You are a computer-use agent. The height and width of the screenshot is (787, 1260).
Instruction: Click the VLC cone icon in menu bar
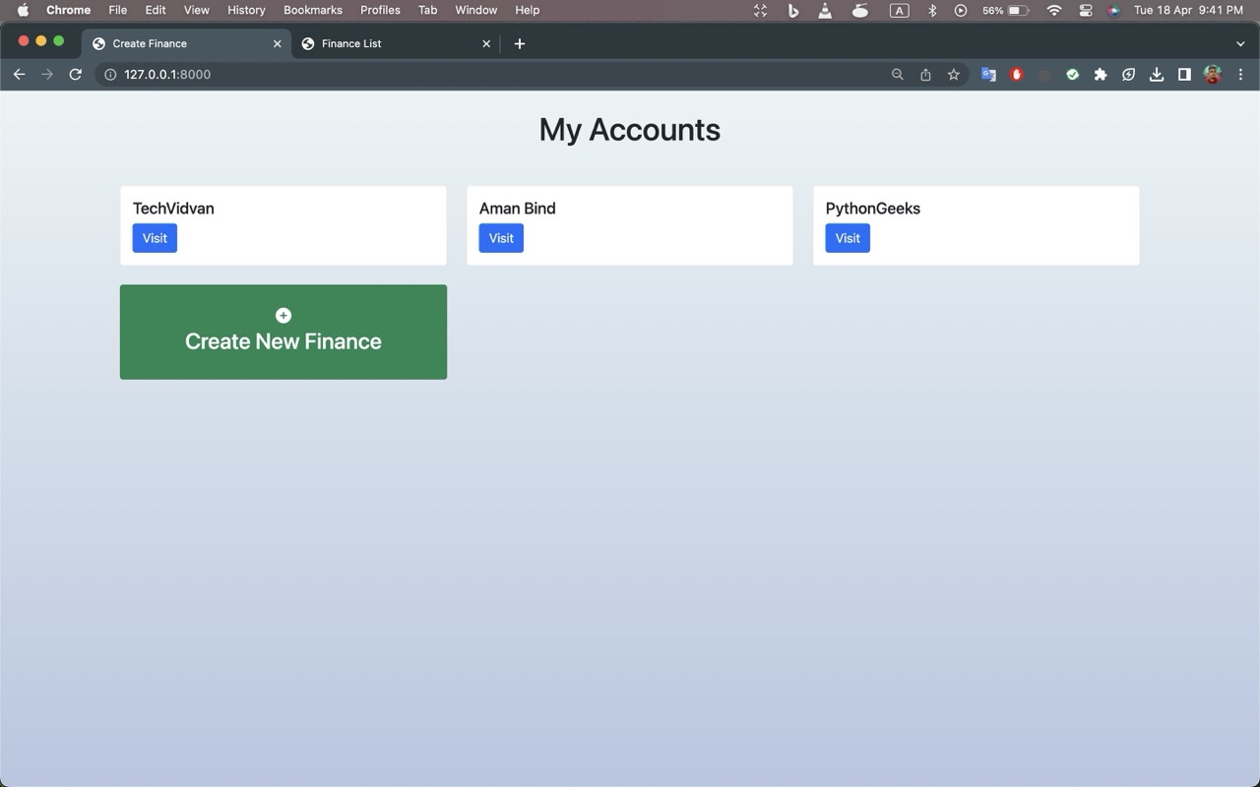point(825,10)
